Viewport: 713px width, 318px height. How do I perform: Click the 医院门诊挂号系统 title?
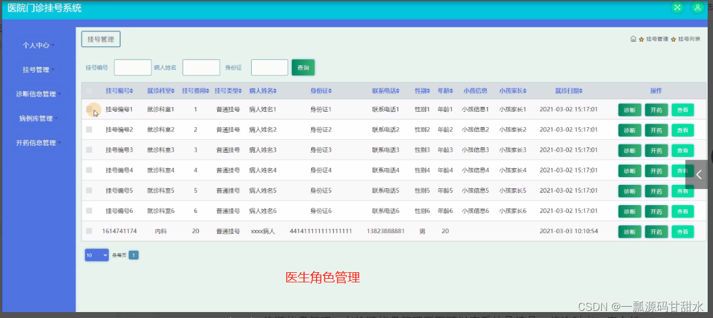[45, 8]
